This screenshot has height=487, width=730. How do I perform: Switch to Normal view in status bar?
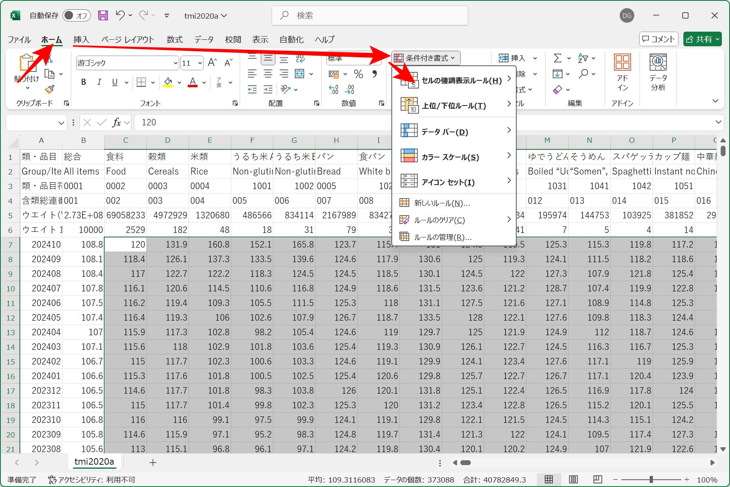coord(549,480)
